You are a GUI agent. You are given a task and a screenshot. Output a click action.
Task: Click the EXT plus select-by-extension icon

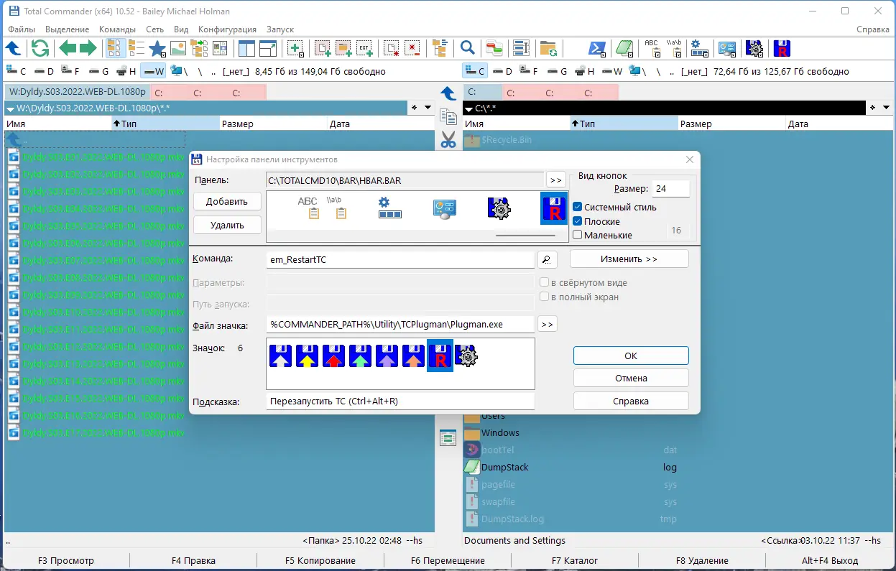pyautogui.click(x=364, y=48)
